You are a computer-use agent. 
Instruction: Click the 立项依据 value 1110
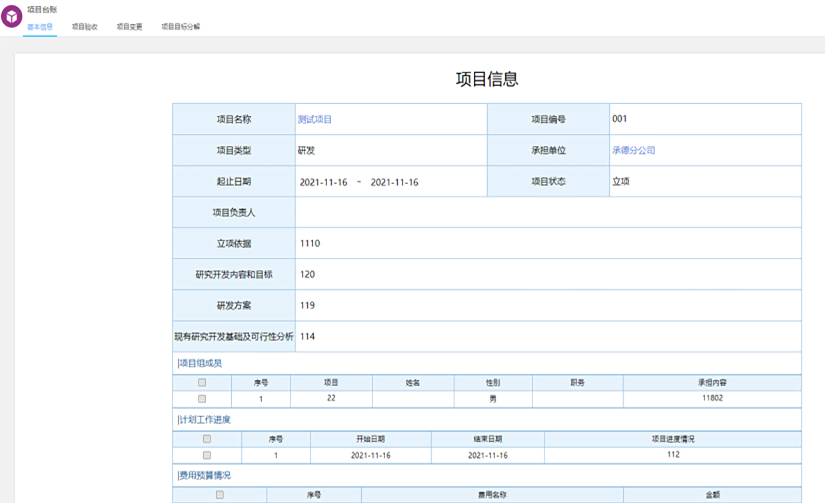310,243
